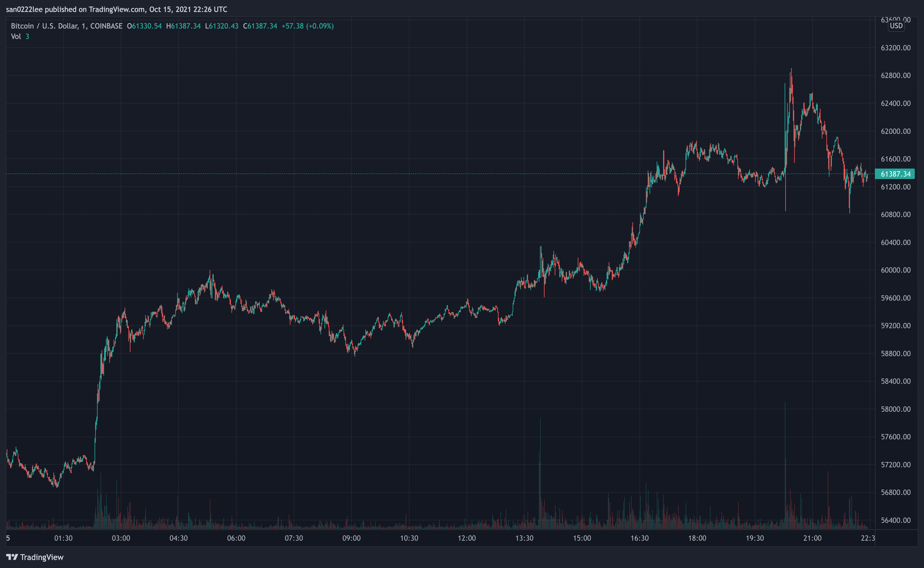Click the 15:00 time axis label
Screen dimensions: 924x568
coord(582,538)
